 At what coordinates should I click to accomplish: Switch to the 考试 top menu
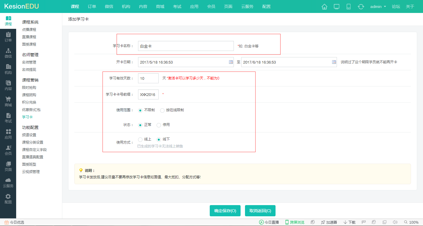click(x=177, y=6)
